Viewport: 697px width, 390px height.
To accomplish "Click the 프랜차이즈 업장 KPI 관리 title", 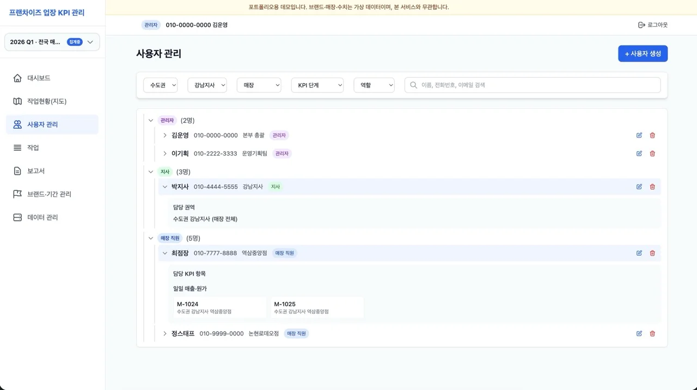I will click(x=47, y=13).
